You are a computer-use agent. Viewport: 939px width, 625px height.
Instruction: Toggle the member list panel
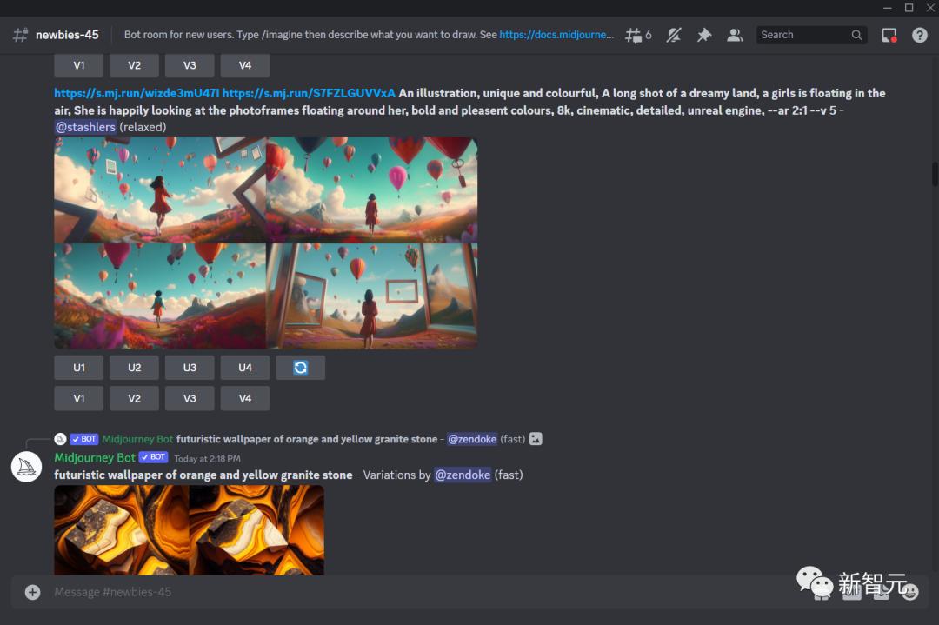pyautogui.click(x=735, y=35)
